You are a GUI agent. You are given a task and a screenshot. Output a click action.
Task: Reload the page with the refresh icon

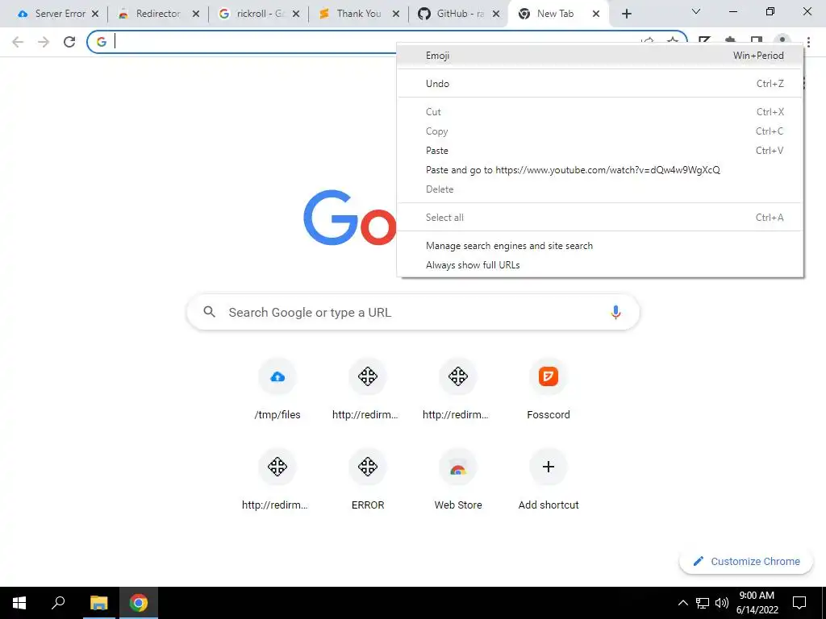(69, 42)
